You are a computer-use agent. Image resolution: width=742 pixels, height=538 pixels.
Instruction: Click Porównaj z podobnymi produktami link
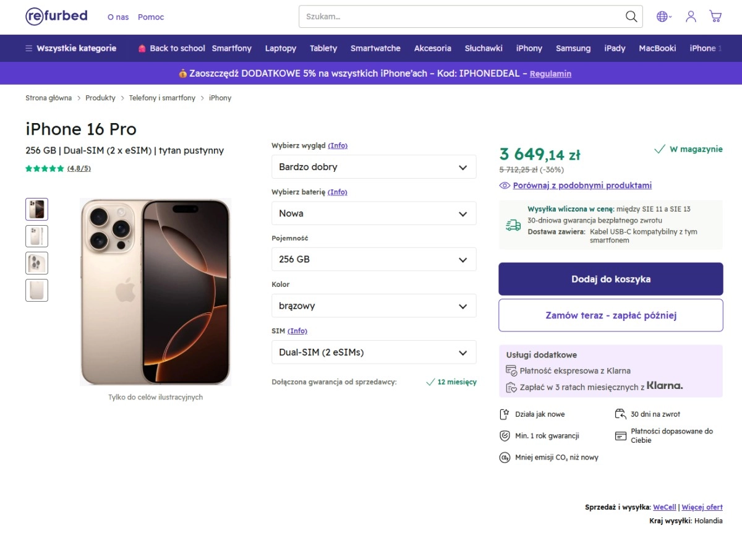click(x=582, y=186)
